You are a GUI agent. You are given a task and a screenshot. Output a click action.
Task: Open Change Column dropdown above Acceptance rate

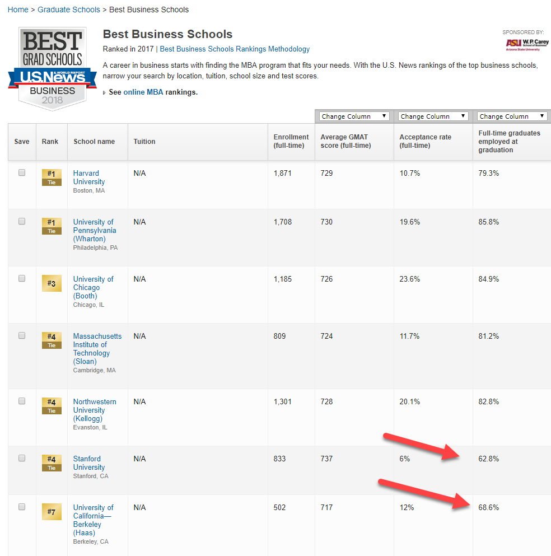pos(433,116)
